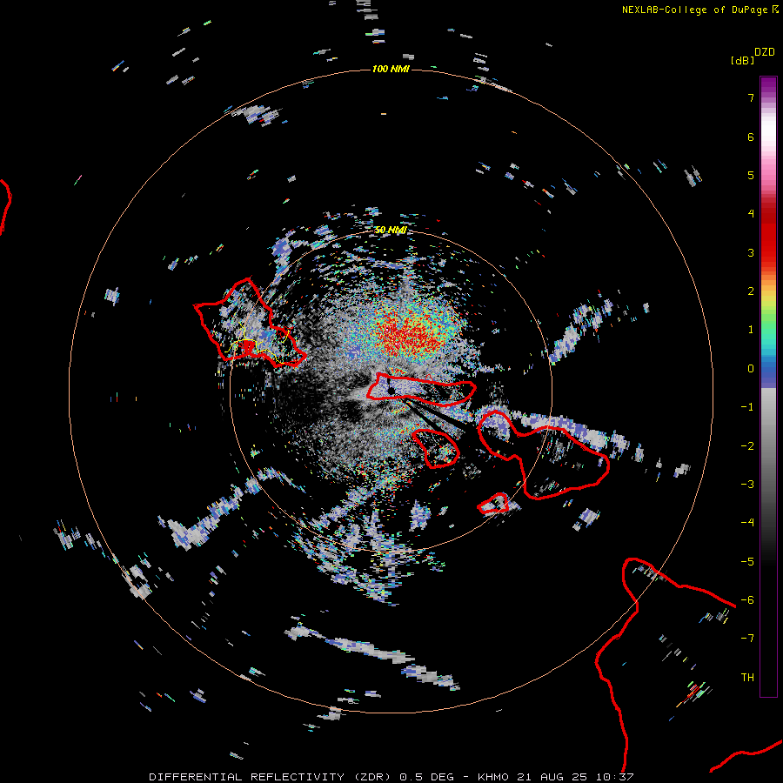Click the colorbar value 4 label
The image size is (783, 783).
[751, 214]
